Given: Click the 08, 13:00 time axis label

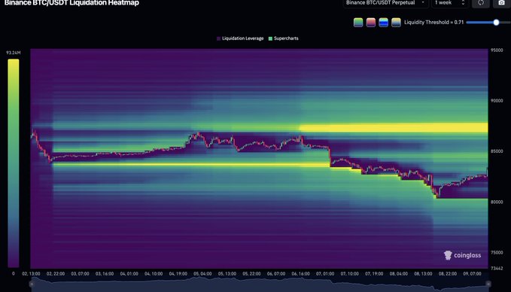Looking at the screenshot, I should point(423,274).
